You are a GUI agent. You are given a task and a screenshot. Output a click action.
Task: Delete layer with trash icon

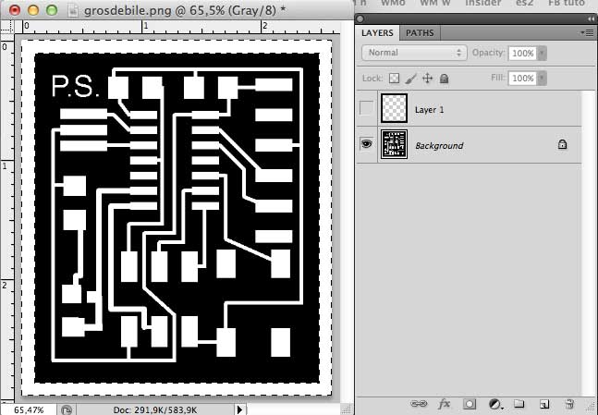click(569, 404)
